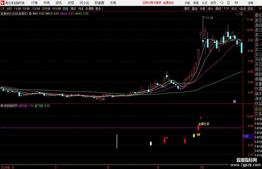The width and height of the screenshot is (262, 169).
Task: Add stock via +自选 button
Action: point(242,9)
